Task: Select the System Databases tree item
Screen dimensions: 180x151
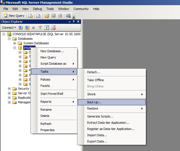Action: [x=36, y=43]
